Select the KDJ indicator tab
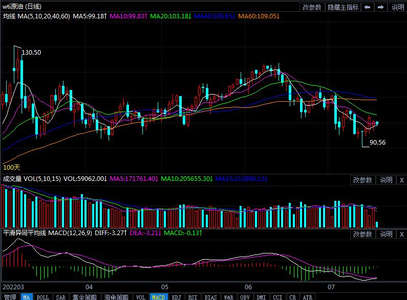The image size is (407, 300). point(176,297)
